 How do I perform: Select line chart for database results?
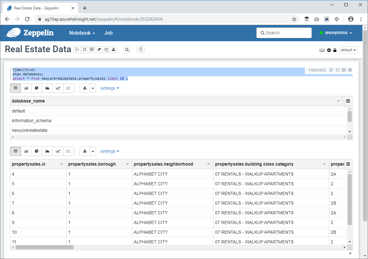pyautogui.click(x=58, y=88)
